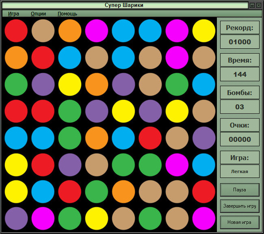The width and height of the screenshot is (264, 234).
Task: Click the purple ball in the bottom row
Action: click(x=16, y=218)
